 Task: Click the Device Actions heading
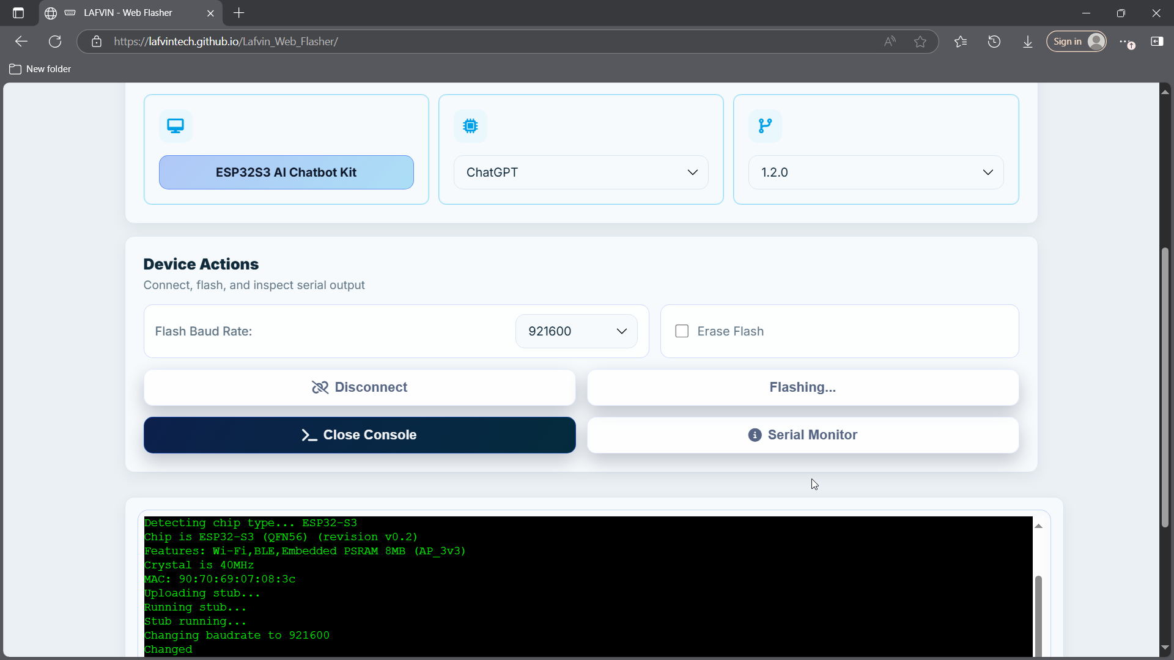pos(201,264)
